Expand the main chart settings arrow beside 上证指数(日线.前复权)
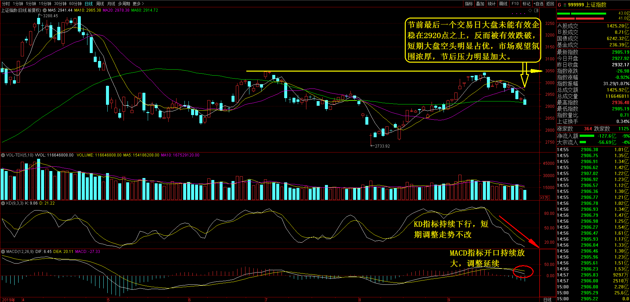Viewport: 630px width, 302px height. tap(45, 10)
